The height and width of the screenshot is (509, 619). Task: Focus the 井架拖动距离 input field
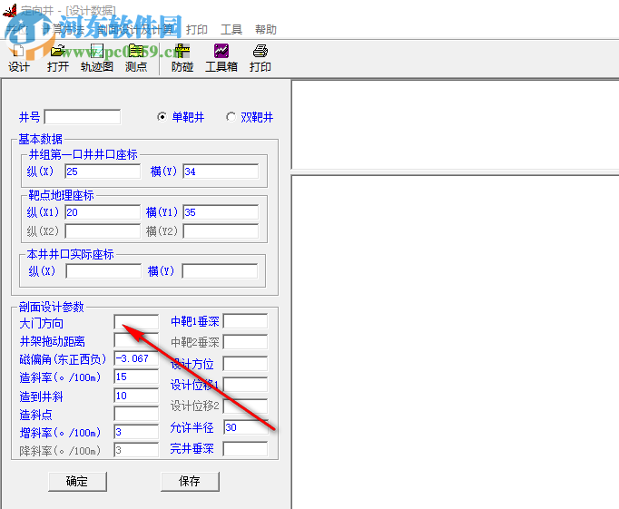(136, 340)
